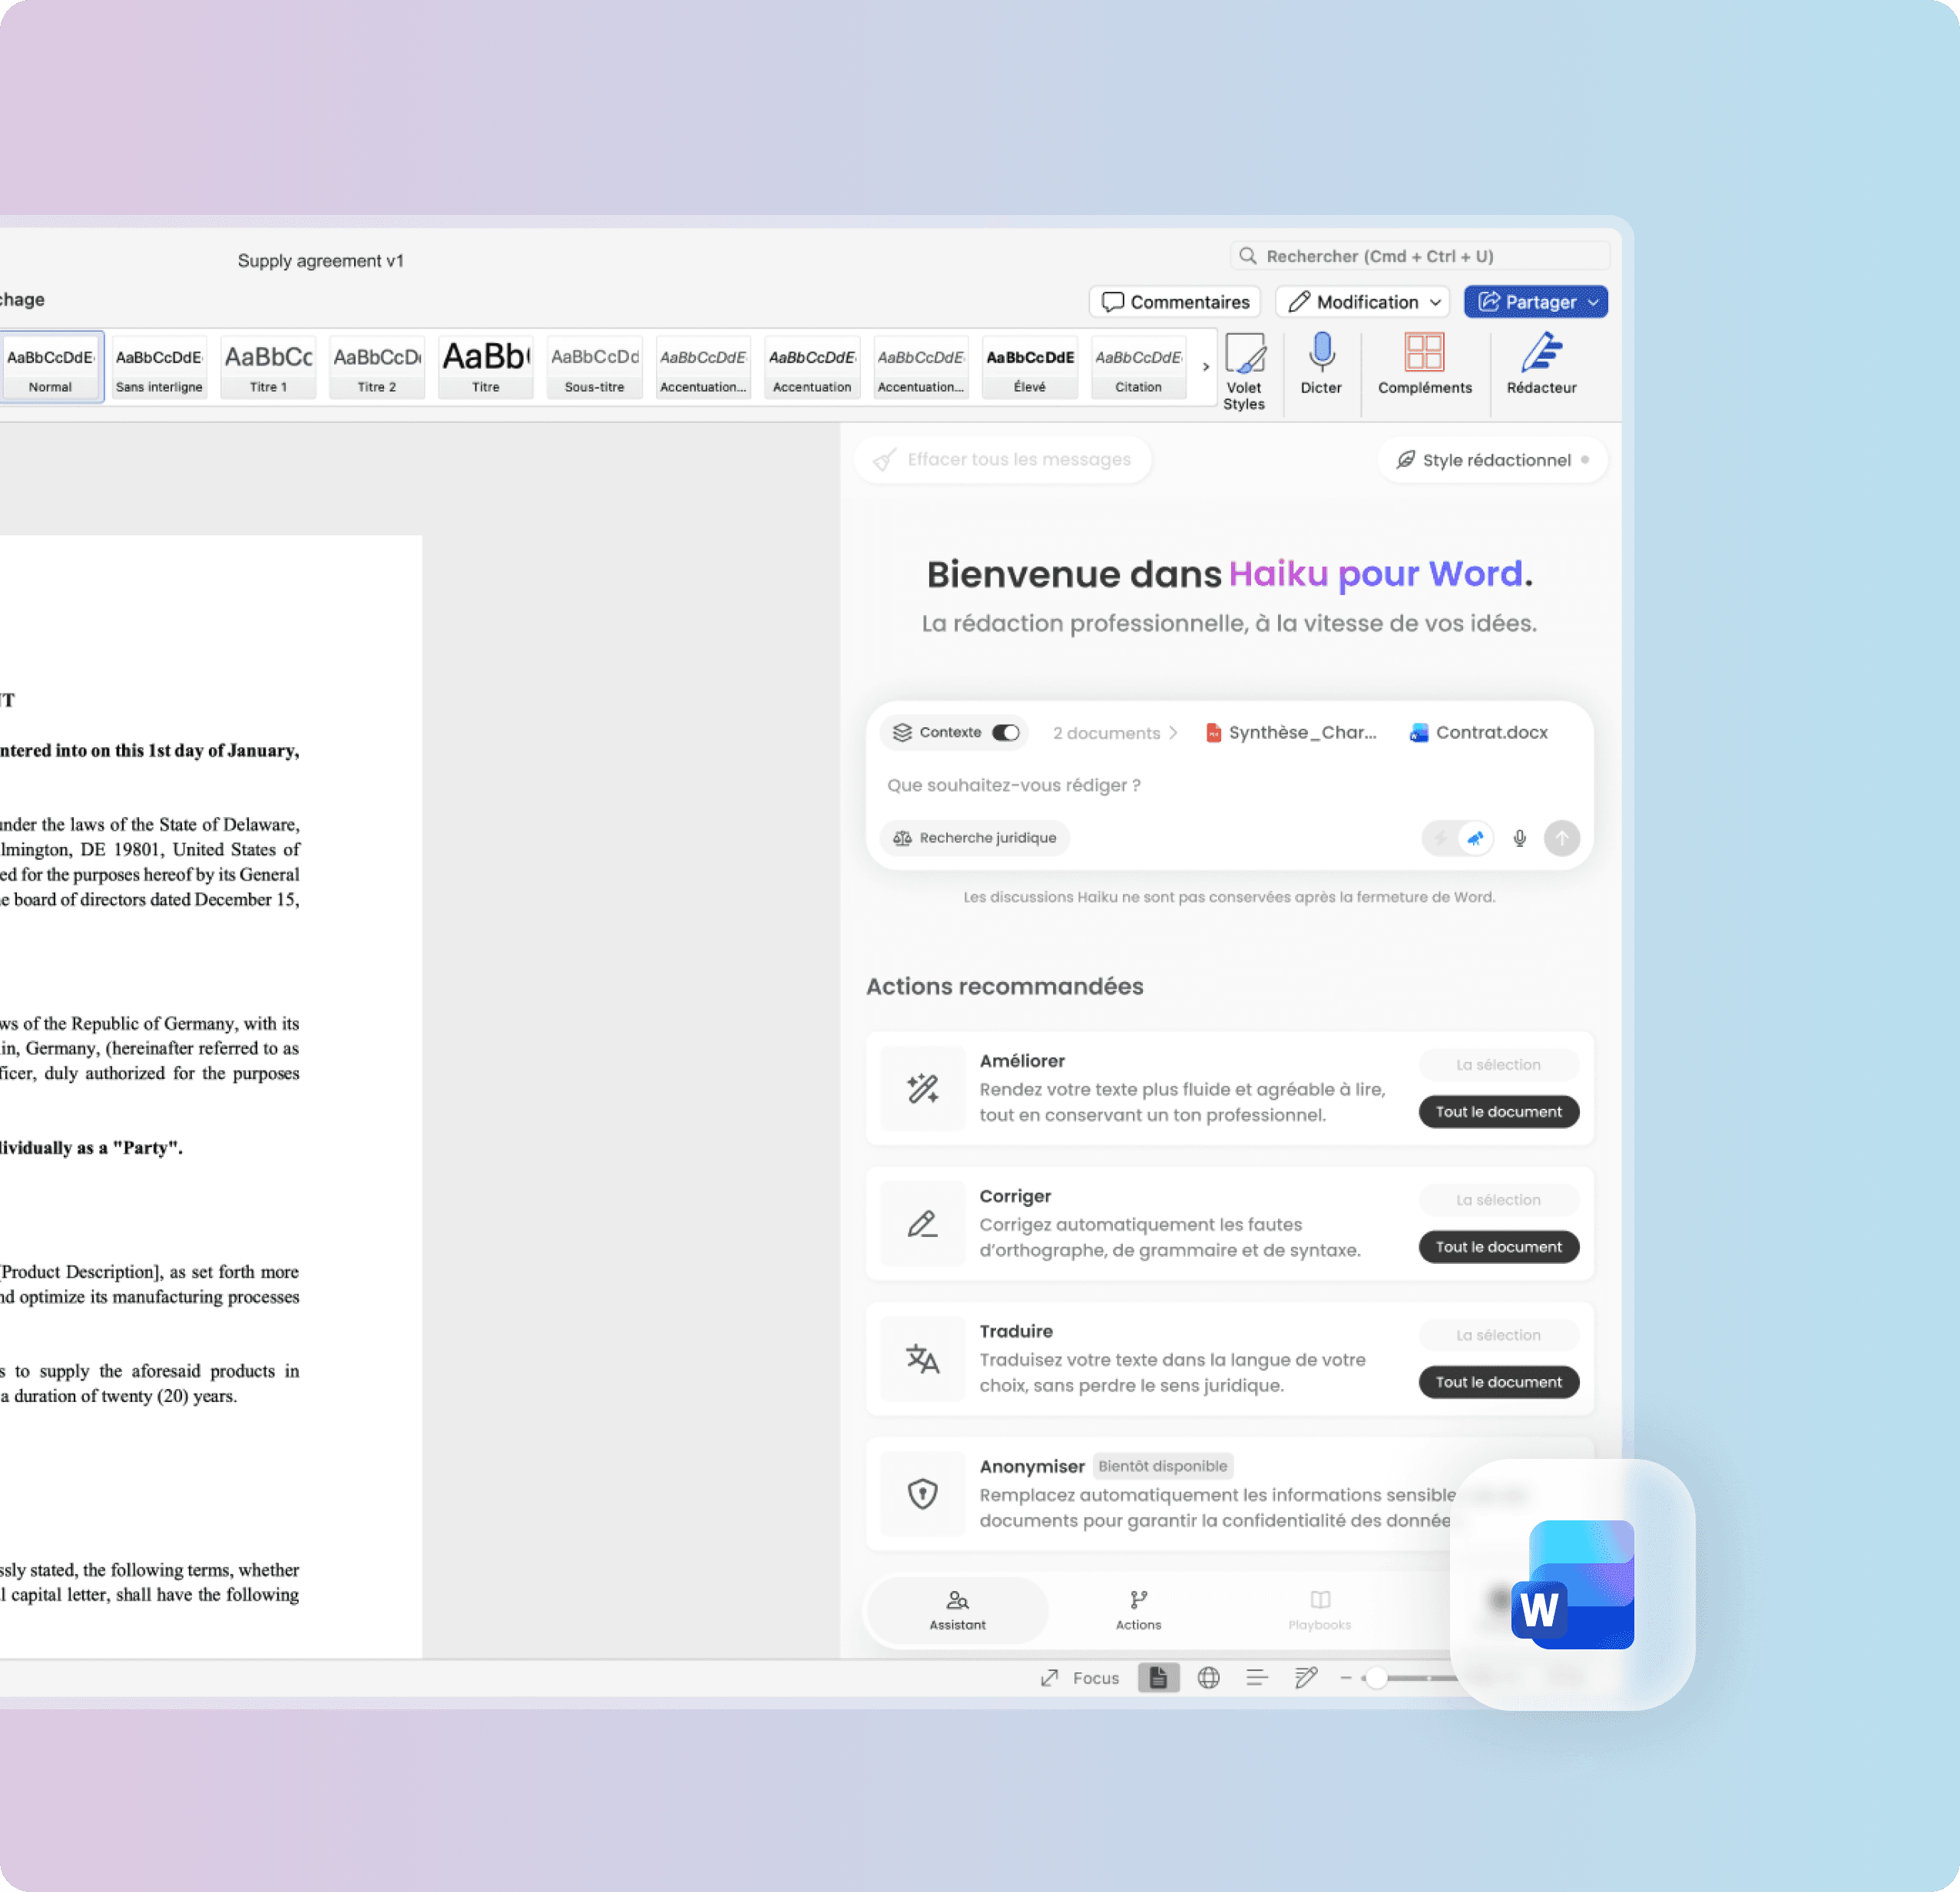The image size is (1960, 1892).
Task: Toggle the Recherche juridique option
Action: click(x=974, y=838)
